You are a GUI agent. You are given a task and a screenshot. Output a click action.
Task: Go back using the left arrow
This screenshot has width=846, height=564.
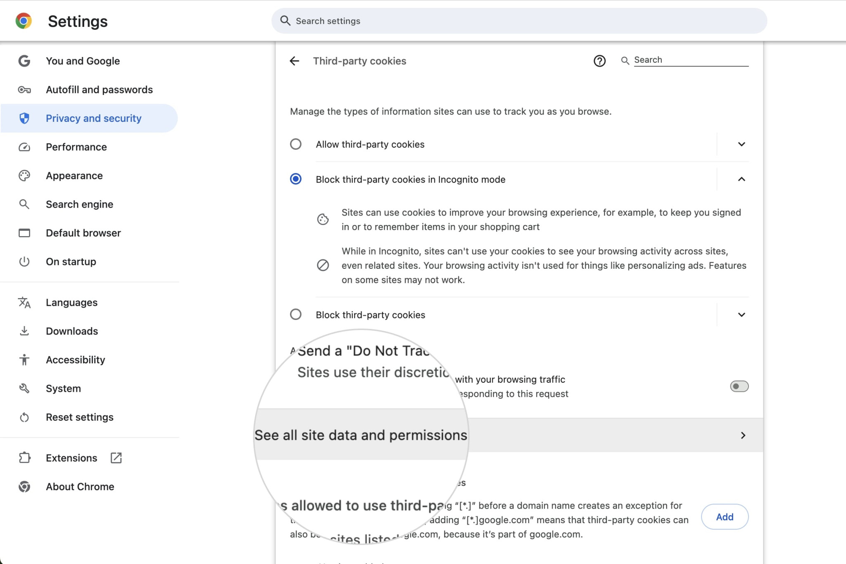(x=294, y=61)
